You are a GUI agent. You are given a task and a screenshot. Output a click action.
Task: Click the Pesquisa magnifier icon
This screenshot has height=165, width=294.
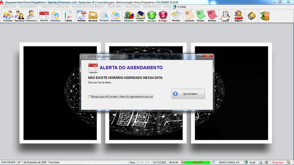tap(104, 16)
